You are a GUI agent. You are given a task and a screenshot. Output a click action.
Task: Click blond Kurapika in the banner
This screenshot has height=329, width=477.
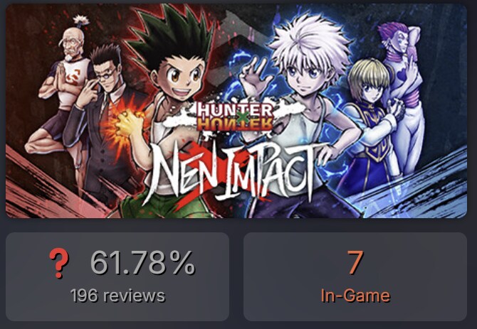[369, 122]
